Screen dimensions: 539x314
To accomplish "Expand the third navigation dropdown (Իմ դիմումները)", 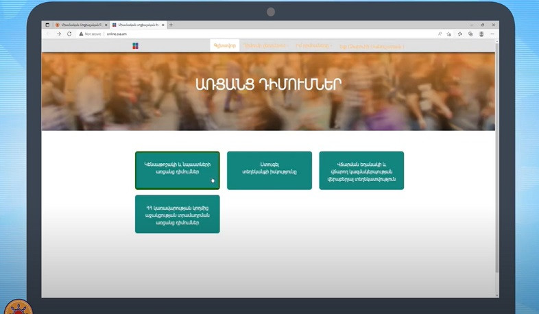I will point(314,45).
